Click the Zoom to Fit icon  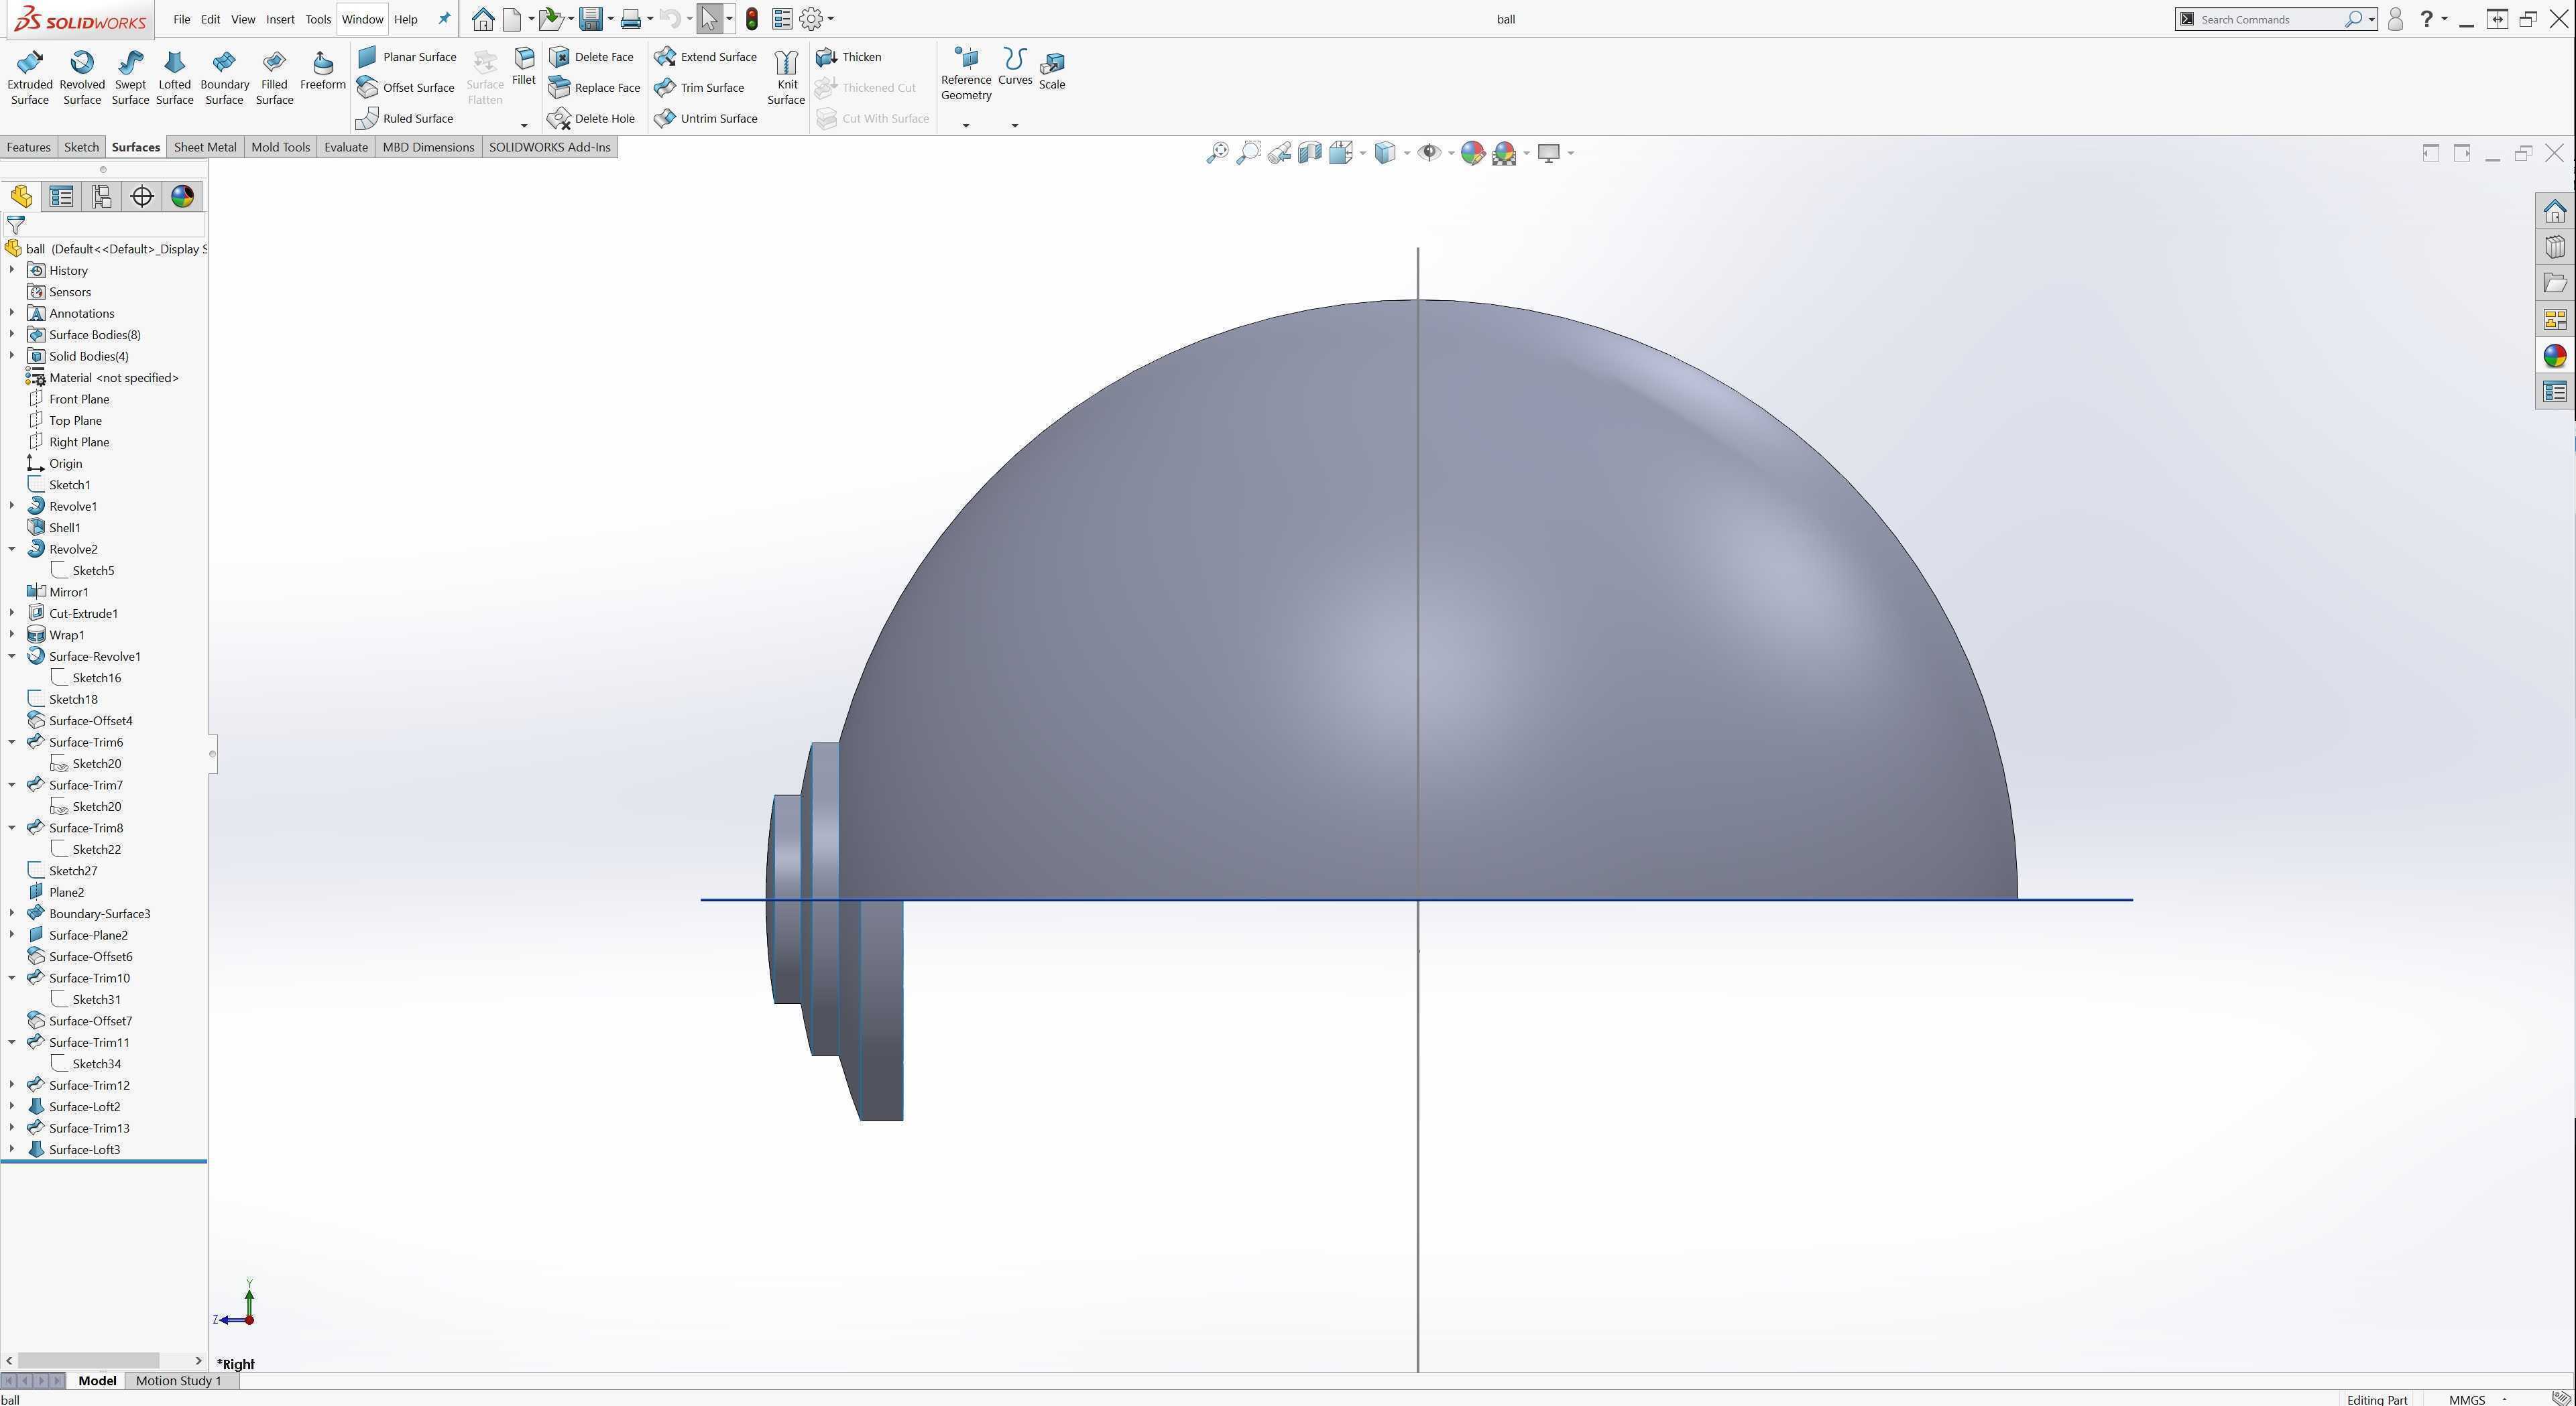(x=1217, y=153)
